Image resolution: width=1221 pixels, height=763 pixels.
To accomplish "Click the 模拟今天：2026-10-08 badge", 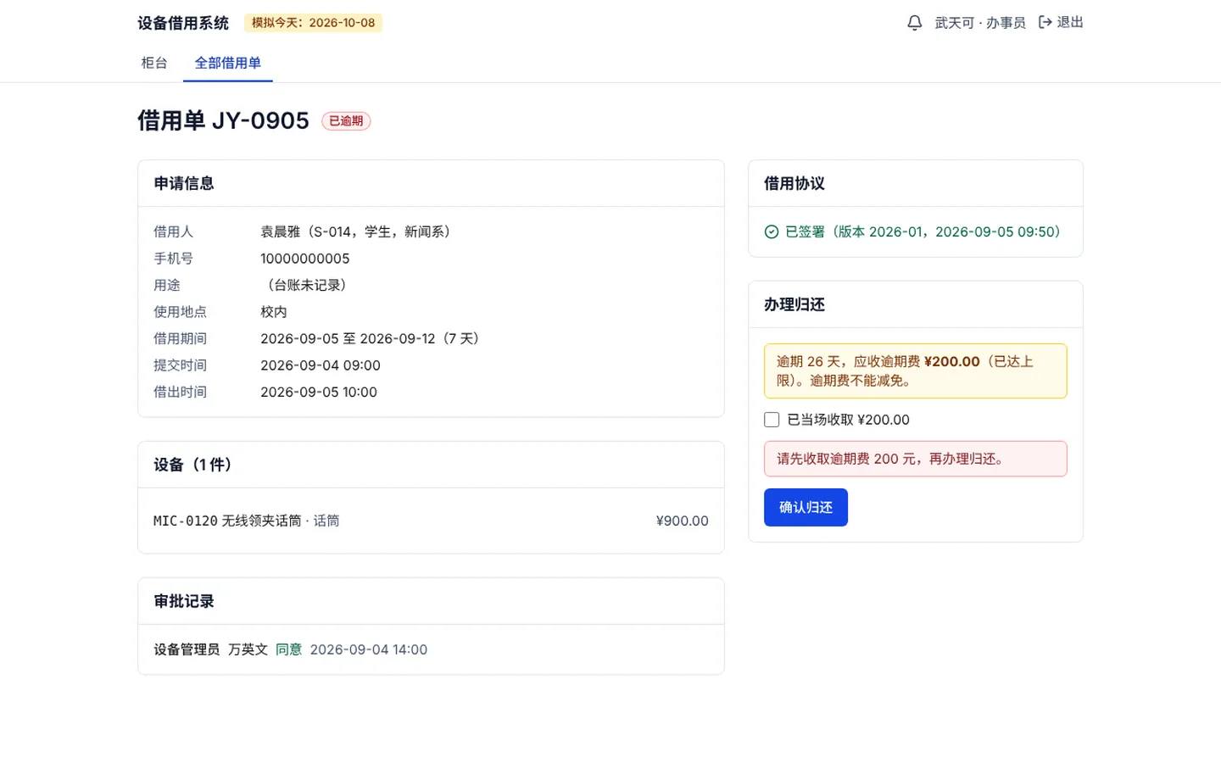I will point(313,23).
